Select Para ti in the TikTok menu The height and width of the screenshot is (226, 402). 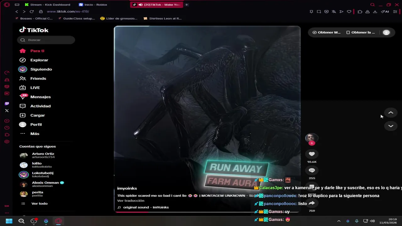[x=32, y=51]
